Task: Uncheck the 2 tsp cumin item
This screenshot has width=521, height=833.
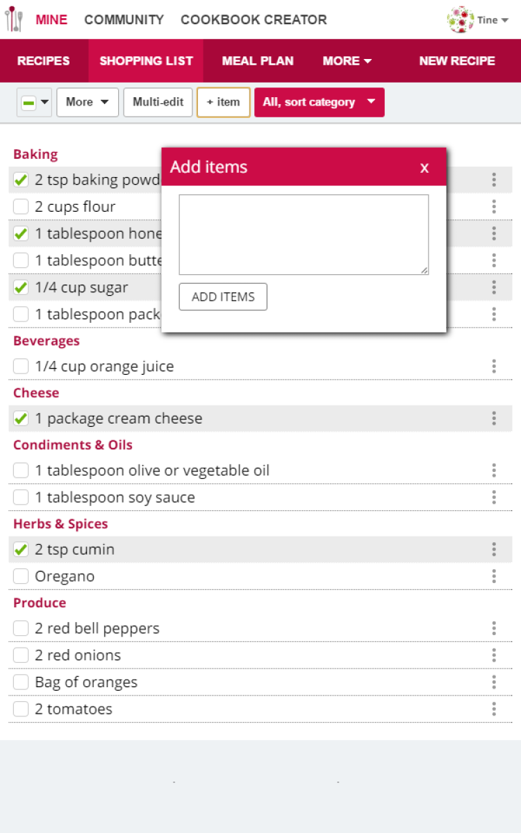Action: (x=21, y=550)
